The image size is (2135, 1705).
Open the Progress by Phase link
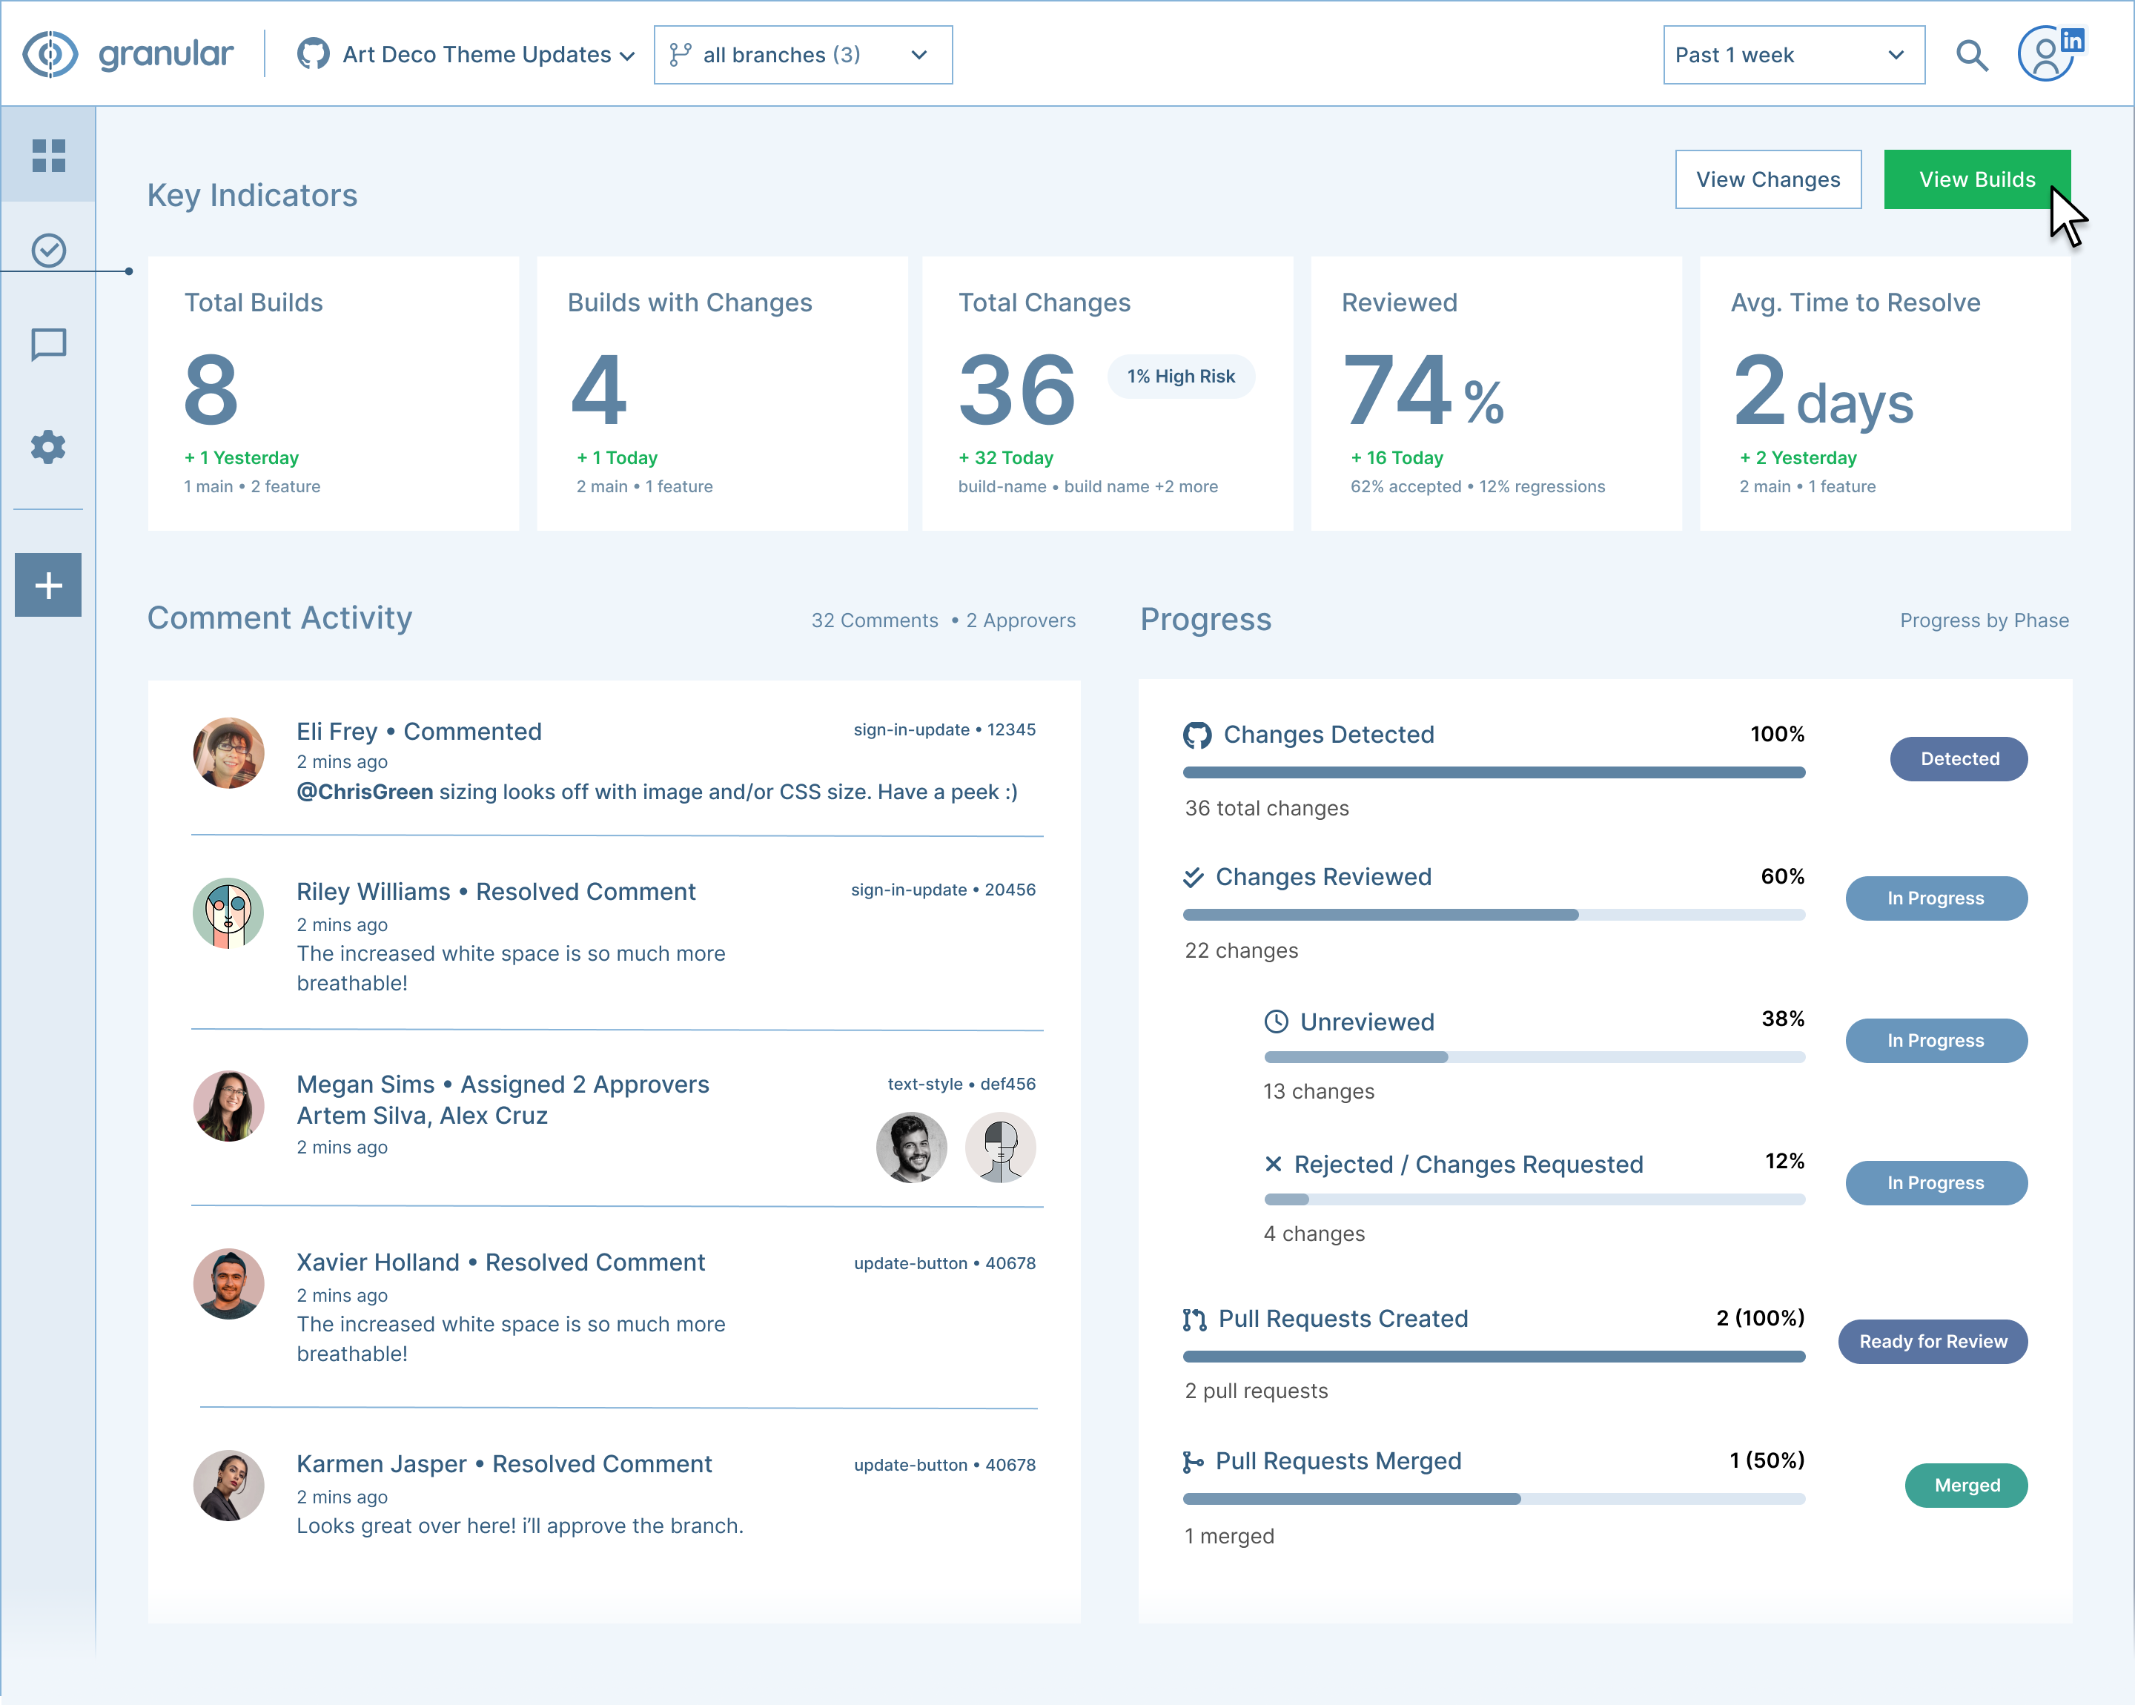tap(1984, 620)
